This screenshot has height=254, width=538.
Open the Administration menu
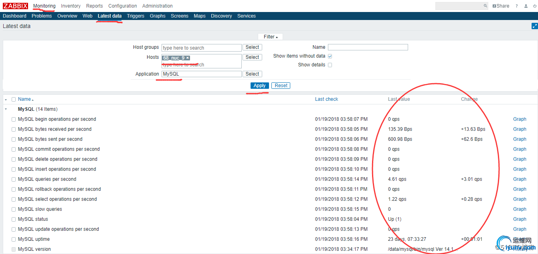tap(158, 6)
